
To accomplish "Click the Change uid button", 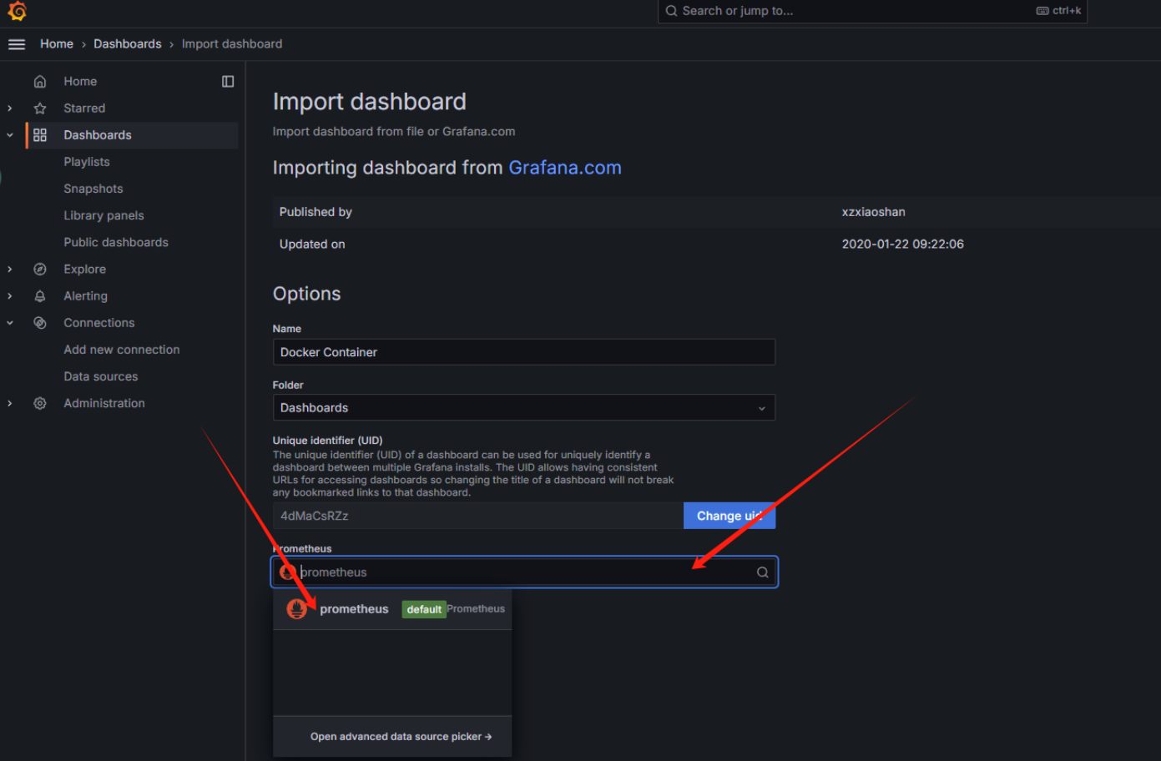I will [x=729, y=516].
